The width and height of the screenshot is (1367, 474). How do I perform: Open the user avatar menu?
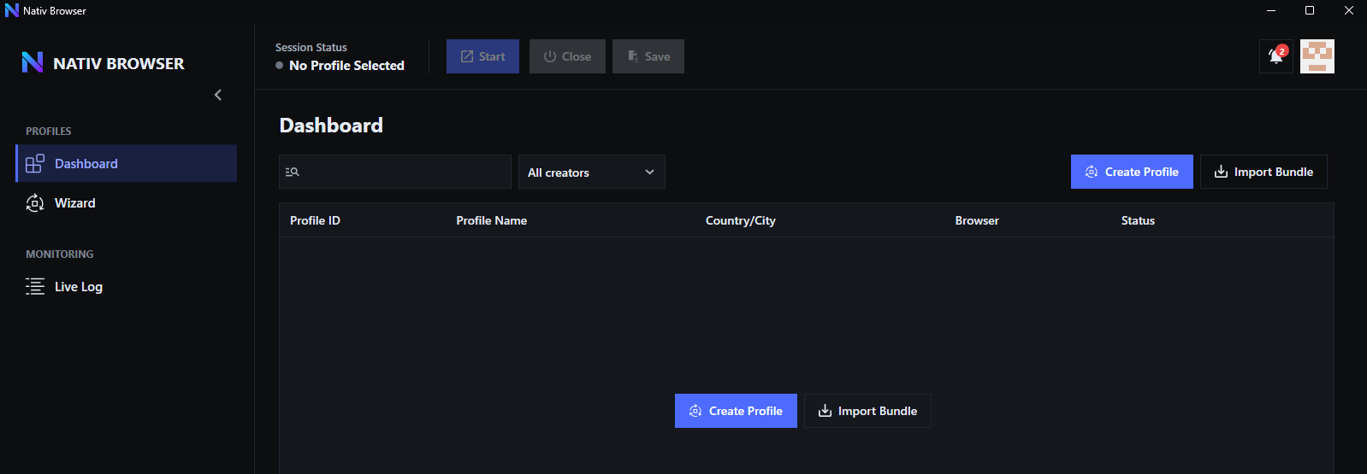[1317, 56]
